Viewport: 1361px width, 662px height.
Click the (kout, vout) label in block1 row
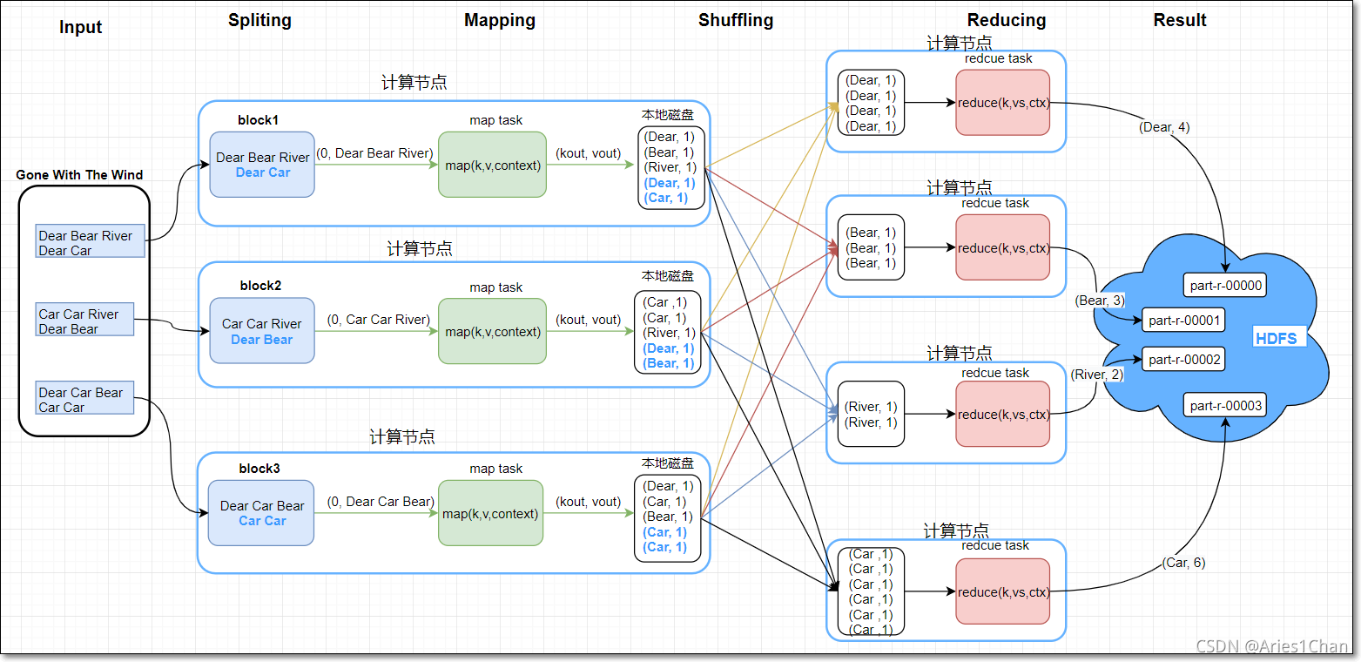tap(588, 153)
